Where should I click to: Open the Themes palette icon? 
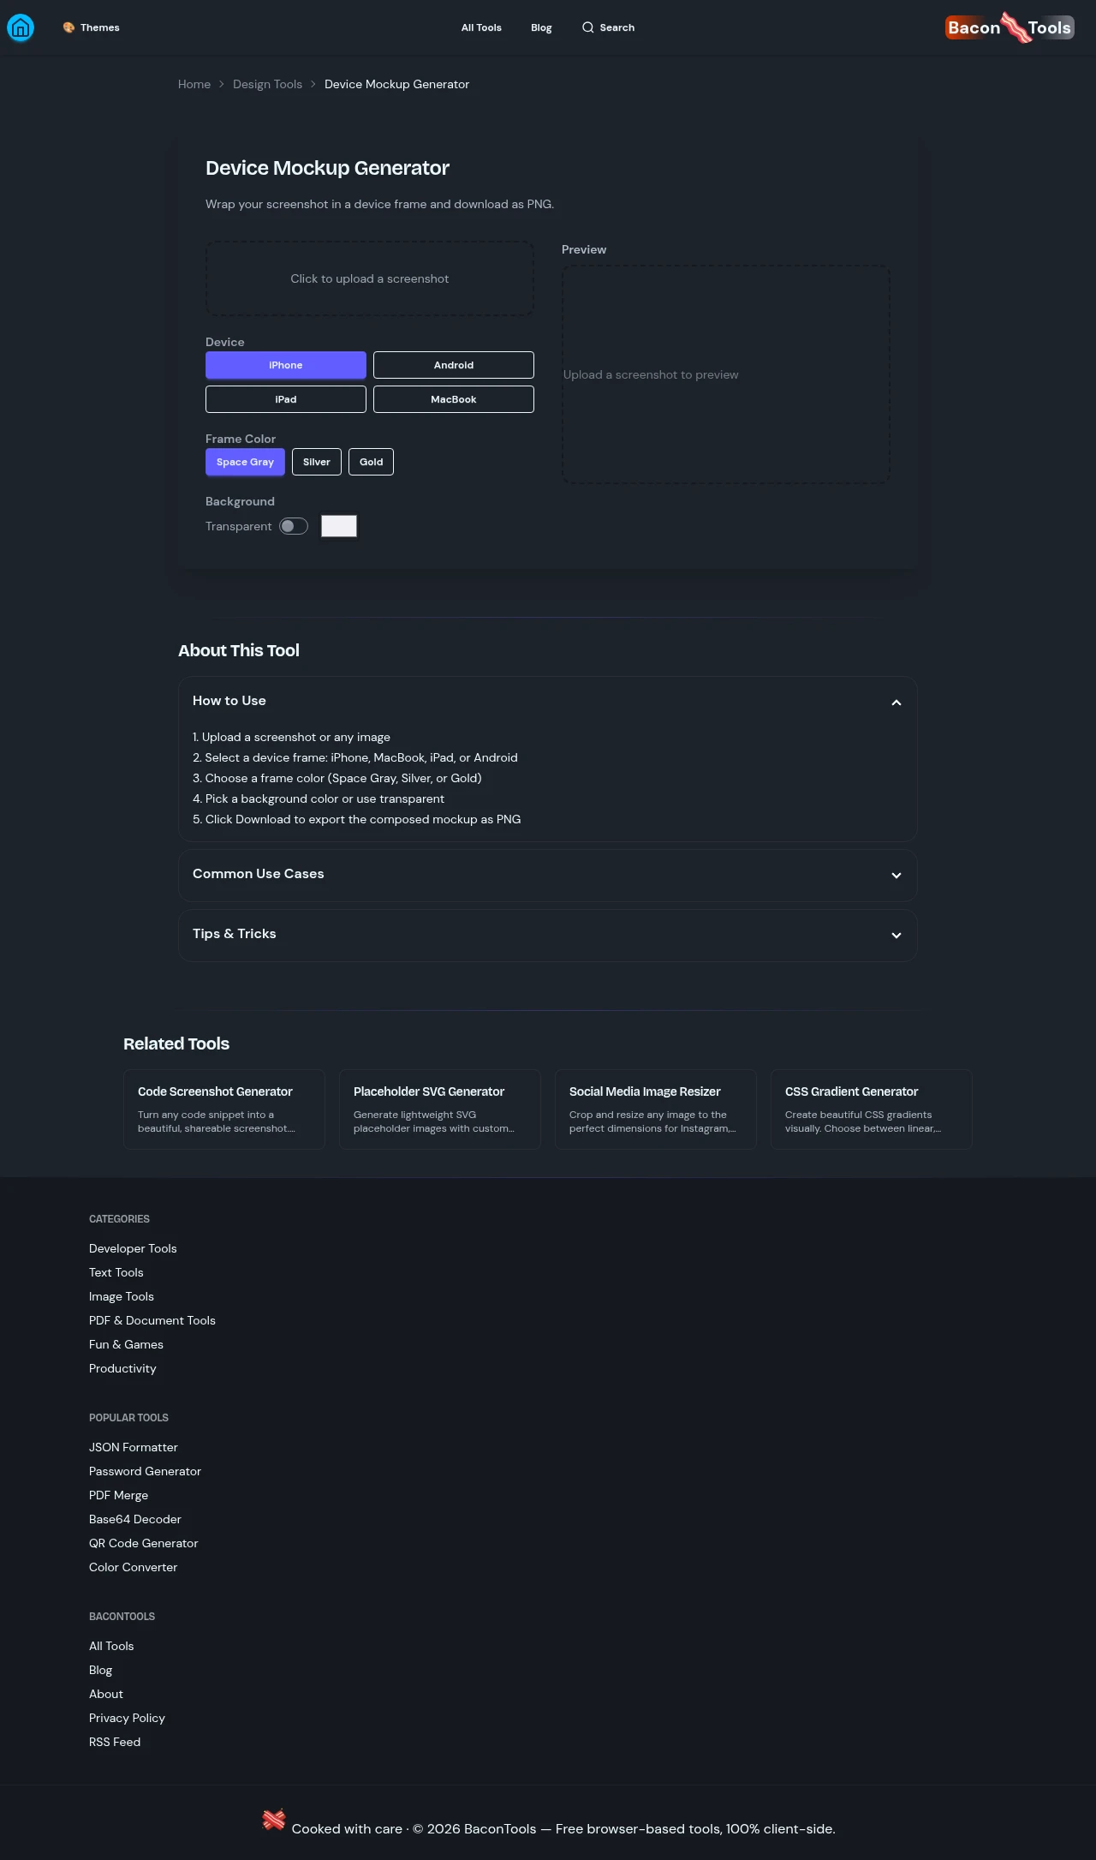pos(68,27)
